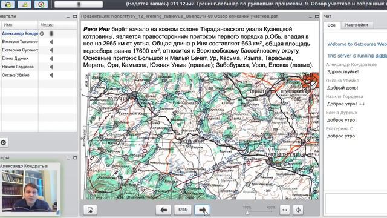
Task: Switch to the Все chat tab
Action: tap(331, 25)
